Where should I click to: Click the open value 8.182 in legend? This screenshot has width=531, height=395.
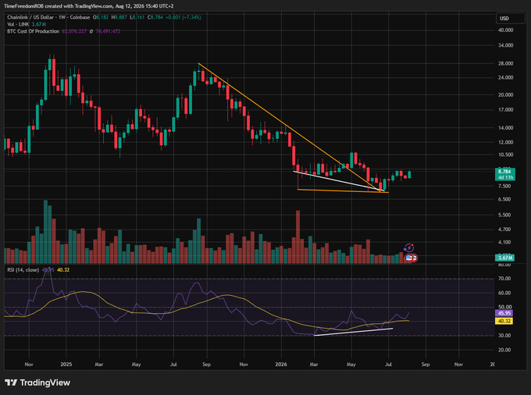click(x=102, y=17)
